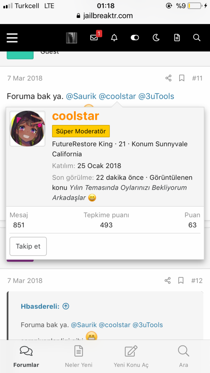The height and width of the screenshot is (373, 210).
Task: Bookmark post #11
Action: 182,78
